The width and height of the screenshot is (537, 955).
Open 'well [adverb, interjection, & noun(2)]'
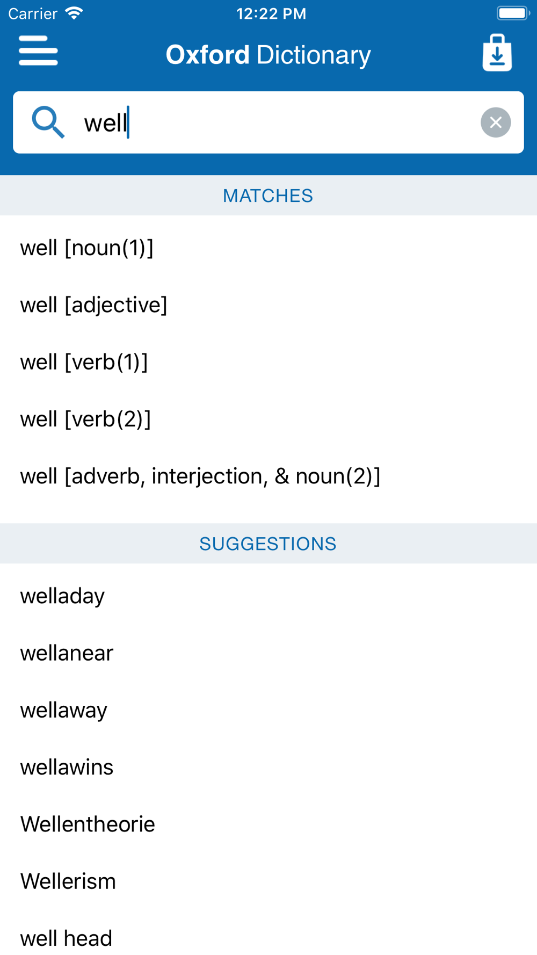coord(268,476)
